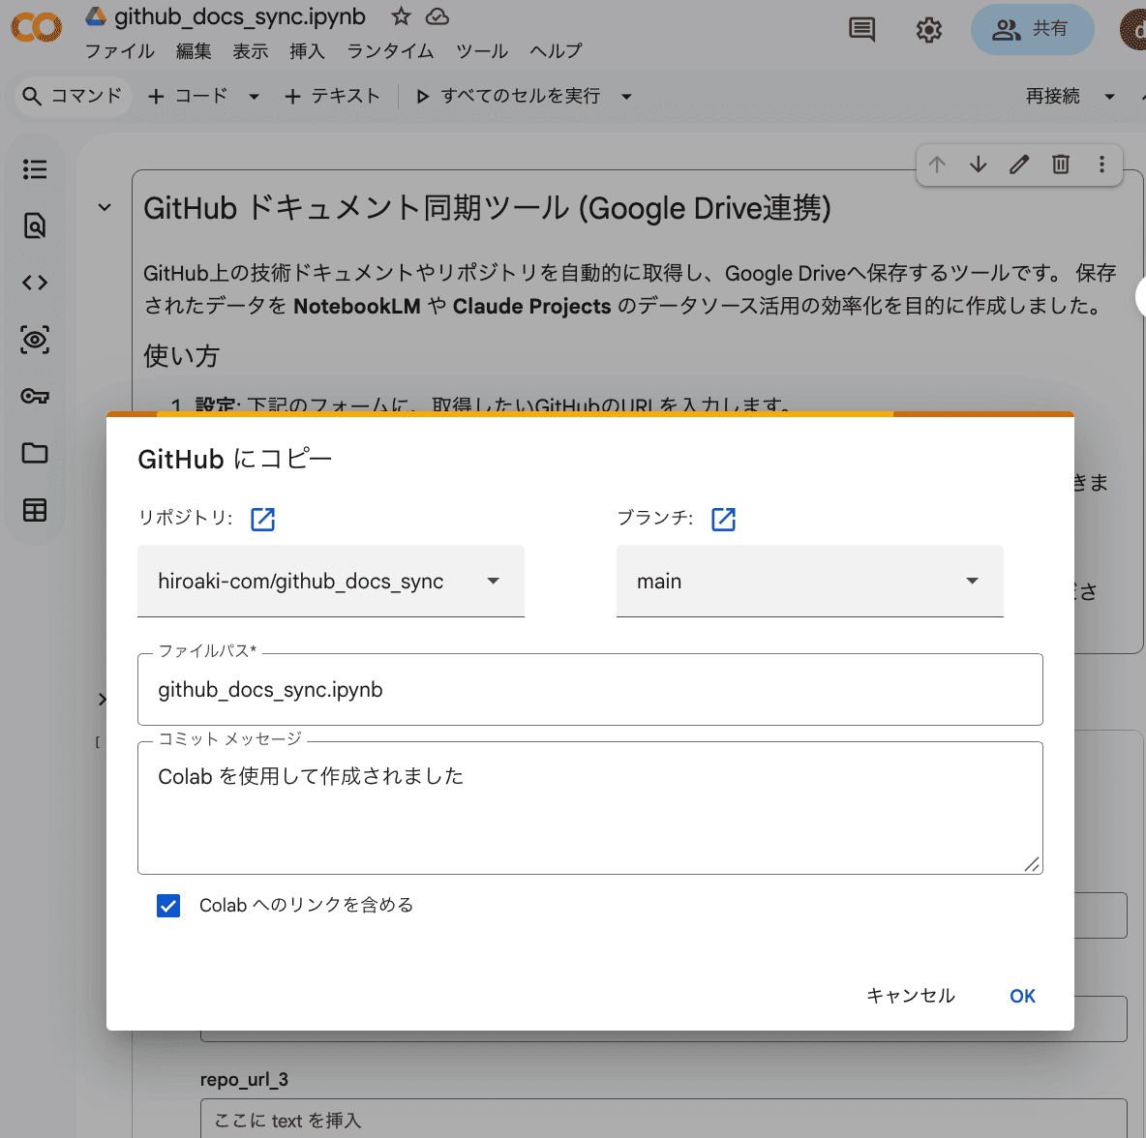Viewport: 1146px width, 1138px height.
Task: Move the cell down with the arrow icon
Action: pyautogui.click(x=979, y=165)
